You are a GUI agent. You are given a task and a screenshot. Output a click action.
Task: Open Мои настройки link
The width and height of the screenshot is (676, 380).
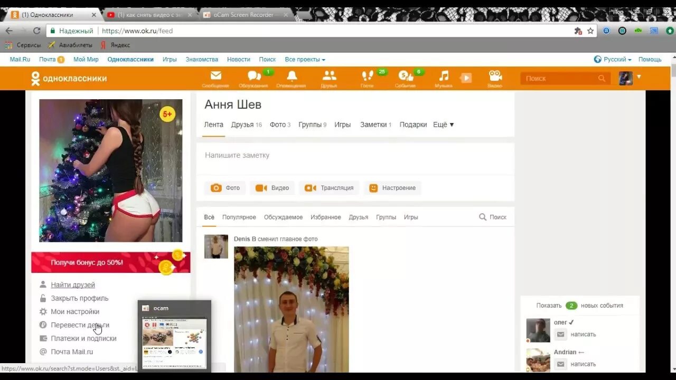(75, 311)
